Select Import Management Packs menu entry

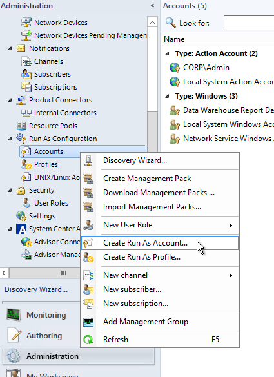[160, 207]
